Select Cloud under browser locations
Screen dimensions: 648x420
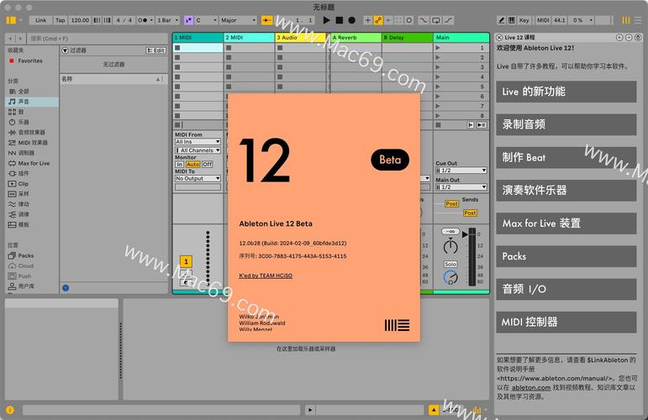pos(25,266)
